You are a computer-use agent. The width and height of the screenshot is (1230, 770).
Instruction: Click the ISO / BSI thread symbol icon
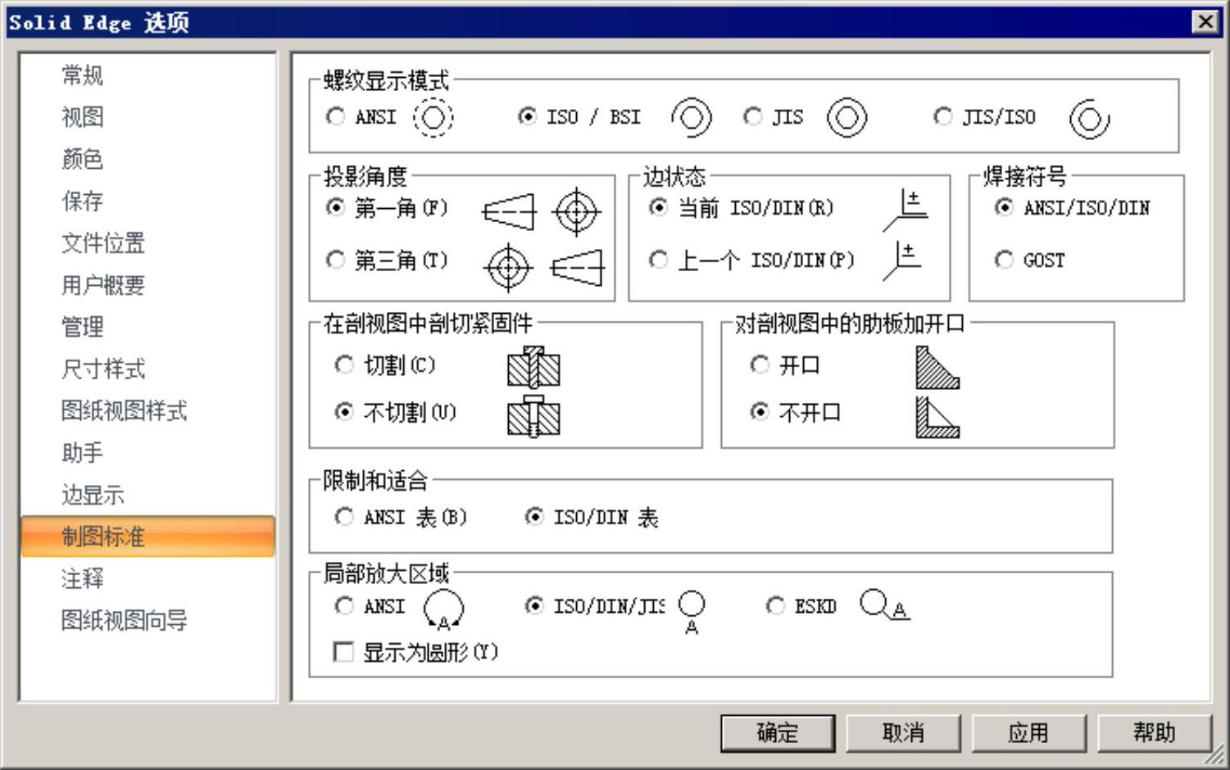click(692, 118)
